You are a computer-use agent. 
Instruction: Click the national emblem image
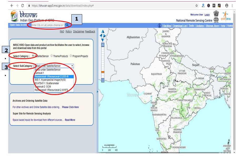click(x=216, y=16)
